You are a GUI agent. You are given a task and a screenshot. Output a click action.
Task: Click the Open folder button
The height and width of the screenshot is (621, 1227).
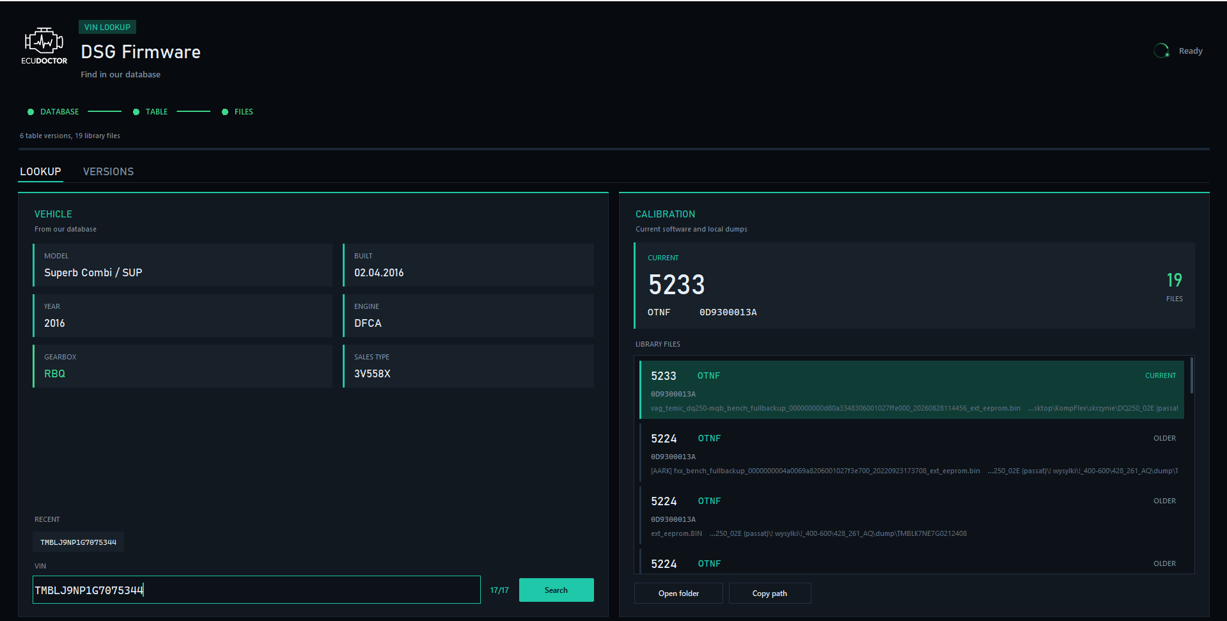click(x=678, y=593)
